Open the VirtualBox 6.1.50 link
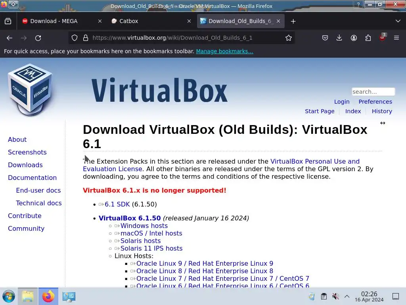This screenshot has width=406, height=305. pos(130,218)
